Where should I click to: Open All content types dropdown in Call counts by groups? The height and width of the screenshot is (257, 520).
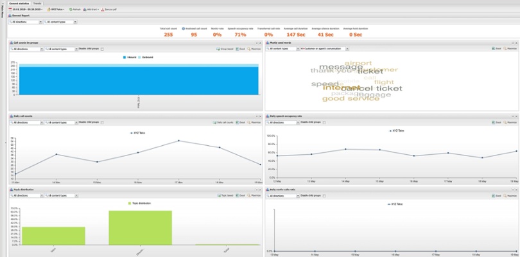pyautogui.click(x=61, y=49)
